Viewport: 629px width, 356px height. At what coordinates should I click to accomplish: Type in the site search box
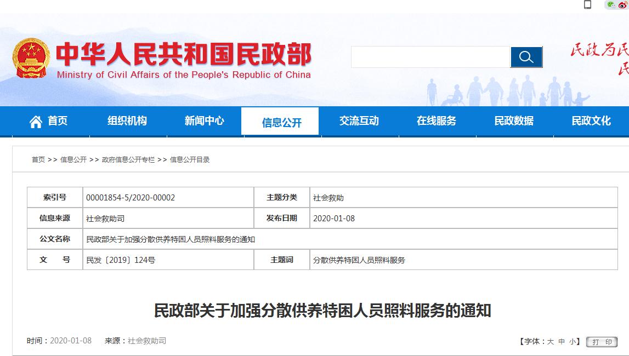click(x=430, y=57)
